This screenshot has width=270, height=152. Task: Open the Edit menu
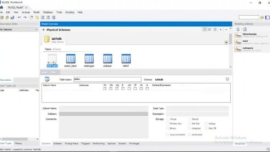click(8, 12)
